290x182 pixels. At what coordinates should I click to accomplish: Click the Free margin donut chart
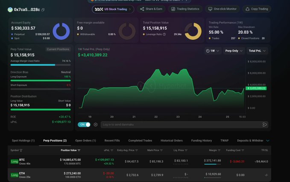coord(127,31)
